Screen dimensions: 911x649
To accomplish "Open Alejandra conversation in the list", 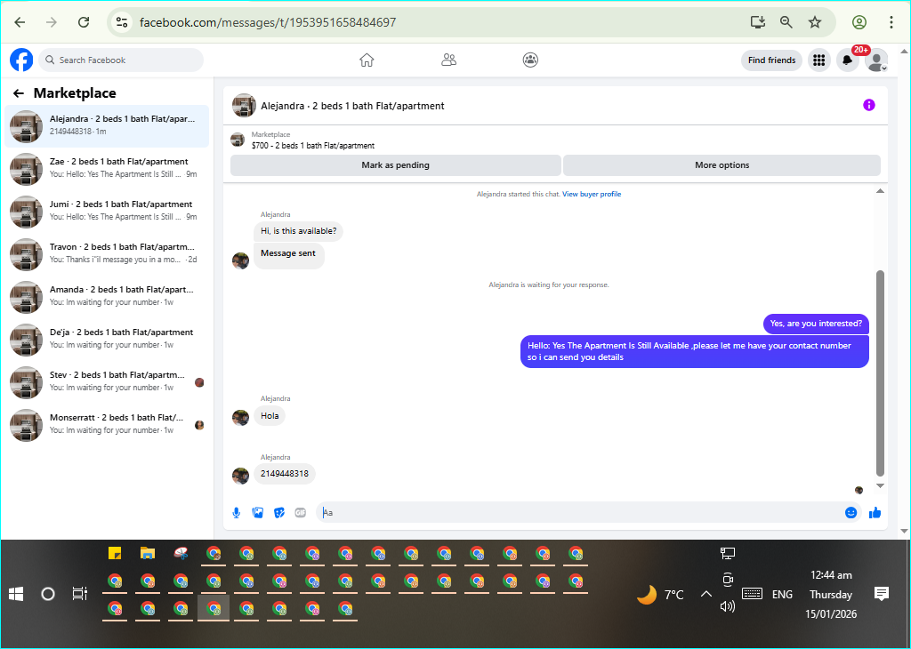I will [x=107, y=126].
